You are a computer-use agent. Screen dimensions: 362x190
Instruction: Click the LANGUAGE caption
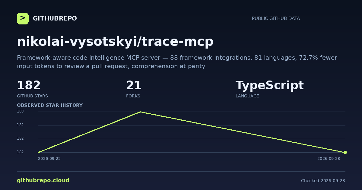[247, 96]
